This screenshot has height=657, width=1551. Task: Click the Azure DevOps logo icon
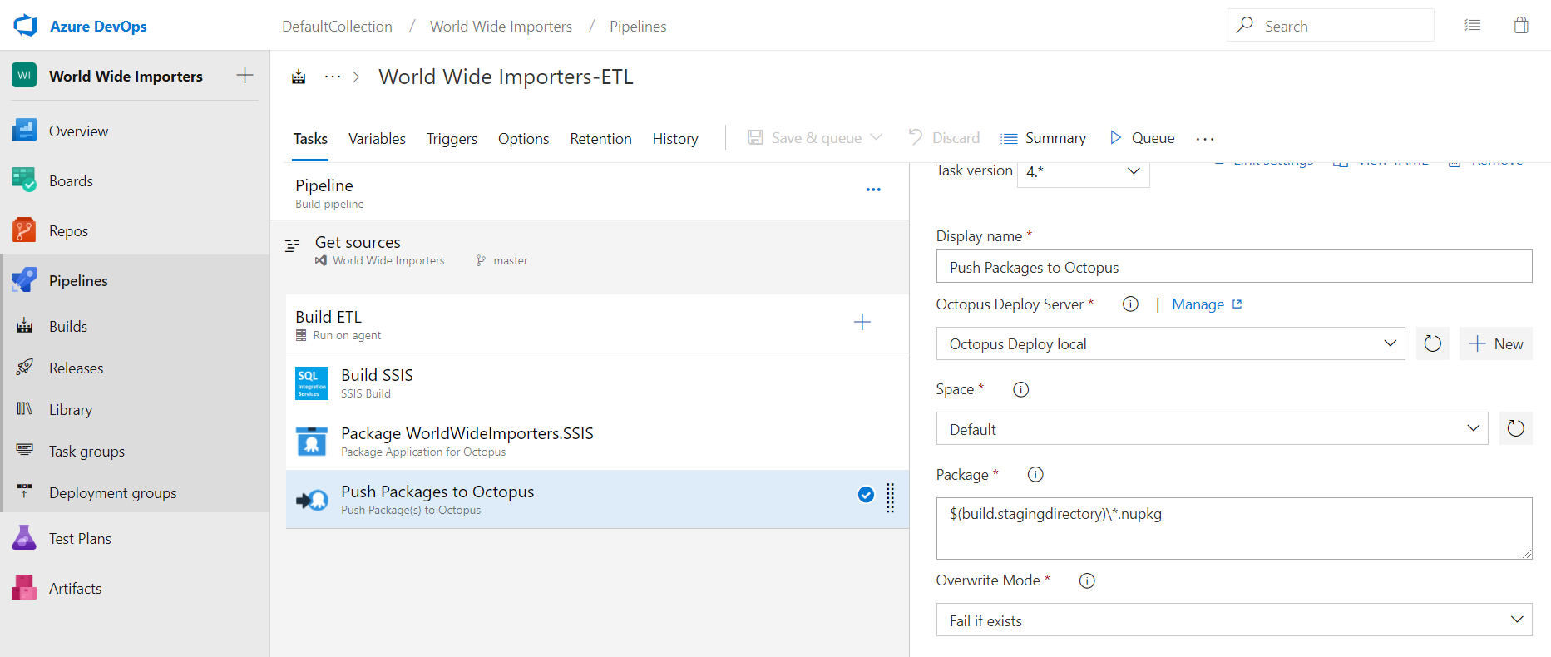(x=26, y=26)
